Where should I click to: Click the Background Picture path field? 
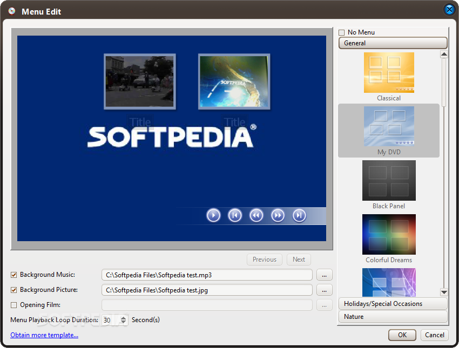coord(207,290)
